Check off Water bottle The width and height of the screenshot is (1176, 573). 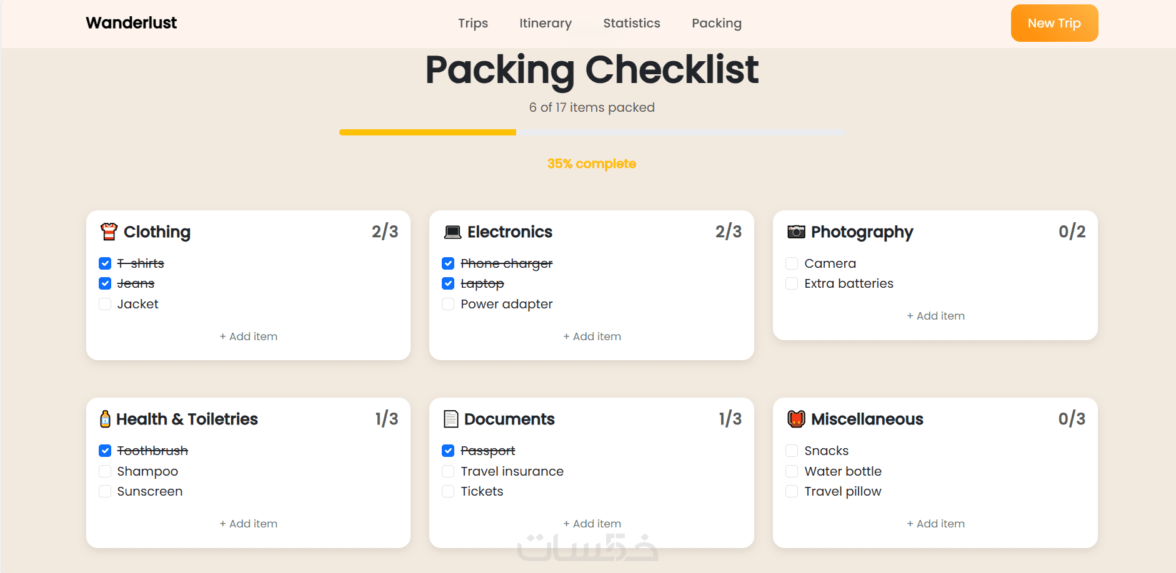point(792,471)
